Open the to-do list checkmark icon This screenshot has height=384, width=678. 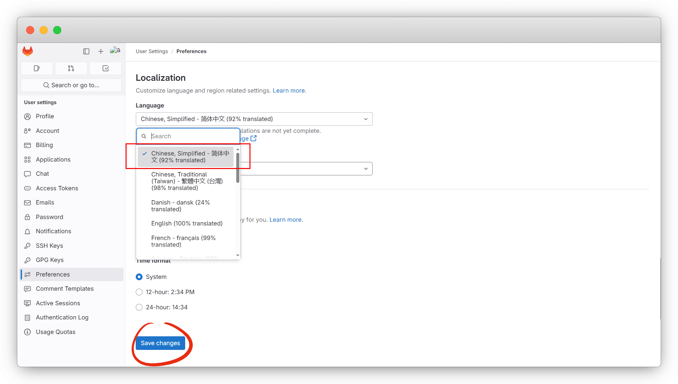coord(106,68)
